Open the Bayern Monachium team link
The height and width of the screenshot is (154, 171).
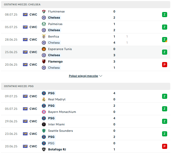(x=62, y=112)
